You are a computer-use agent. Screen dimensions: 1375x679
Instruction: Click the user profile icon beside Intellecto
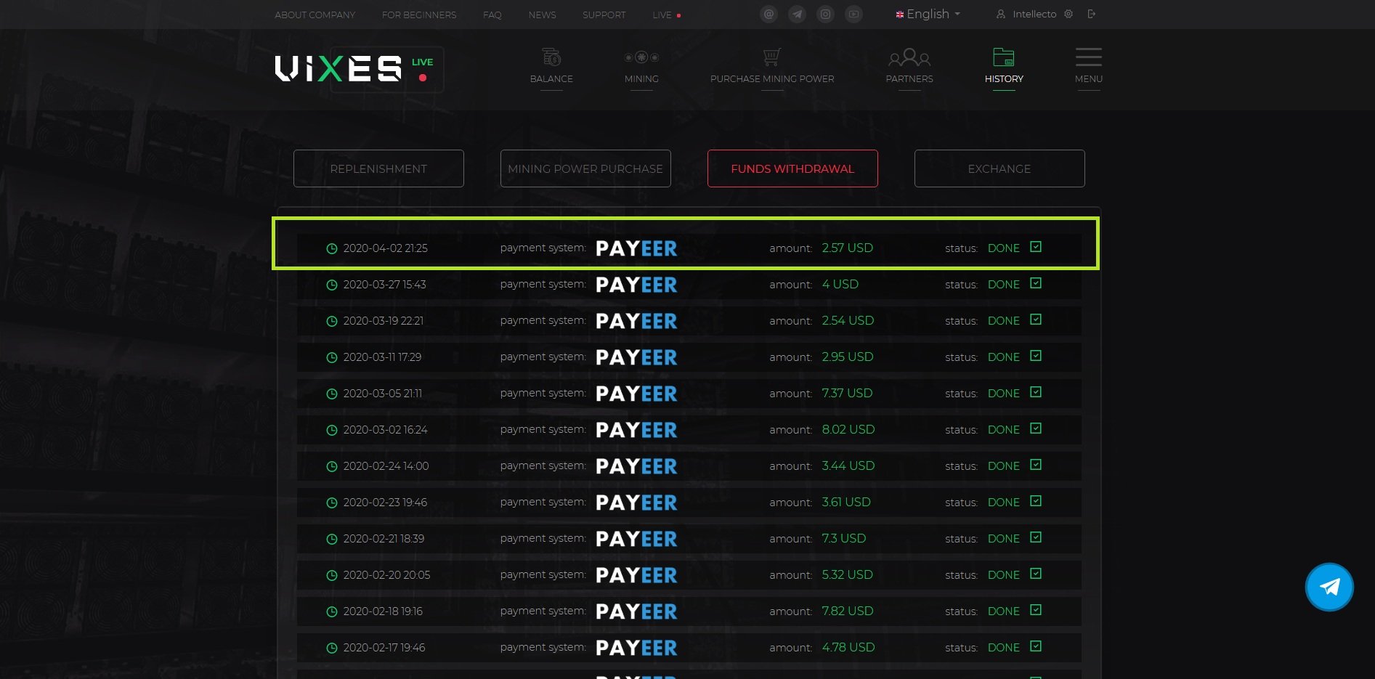[1001, 14]
